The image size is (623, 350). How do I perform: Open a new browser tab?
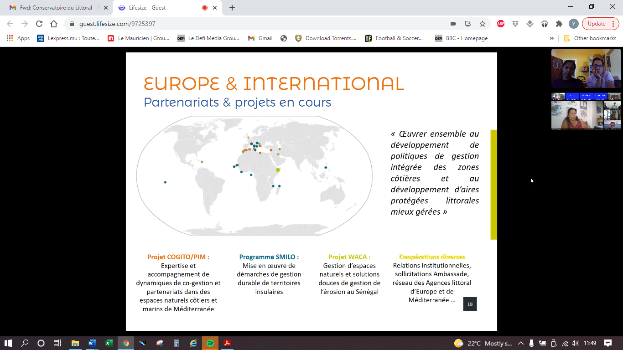click(232, 8)
